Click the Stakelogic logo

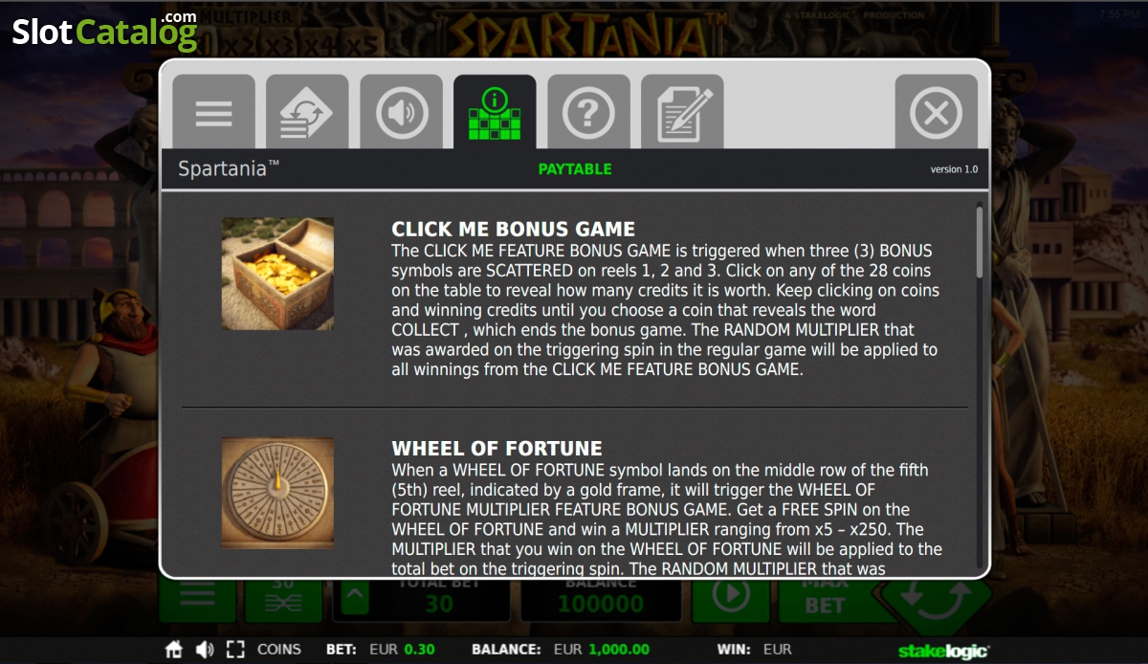[x=943, y=651]
